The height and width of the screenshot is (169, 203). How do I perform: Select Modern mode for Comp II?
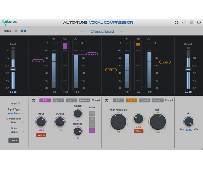[x=158, y=101]
